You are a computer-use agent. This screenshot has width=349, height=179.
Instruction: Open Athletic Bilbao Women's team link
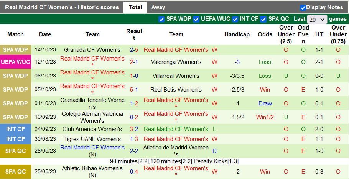(92, 168)
